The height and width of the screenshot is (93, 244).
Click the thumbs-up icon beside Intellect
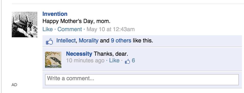pyautogui.click(x=49, y=42)
